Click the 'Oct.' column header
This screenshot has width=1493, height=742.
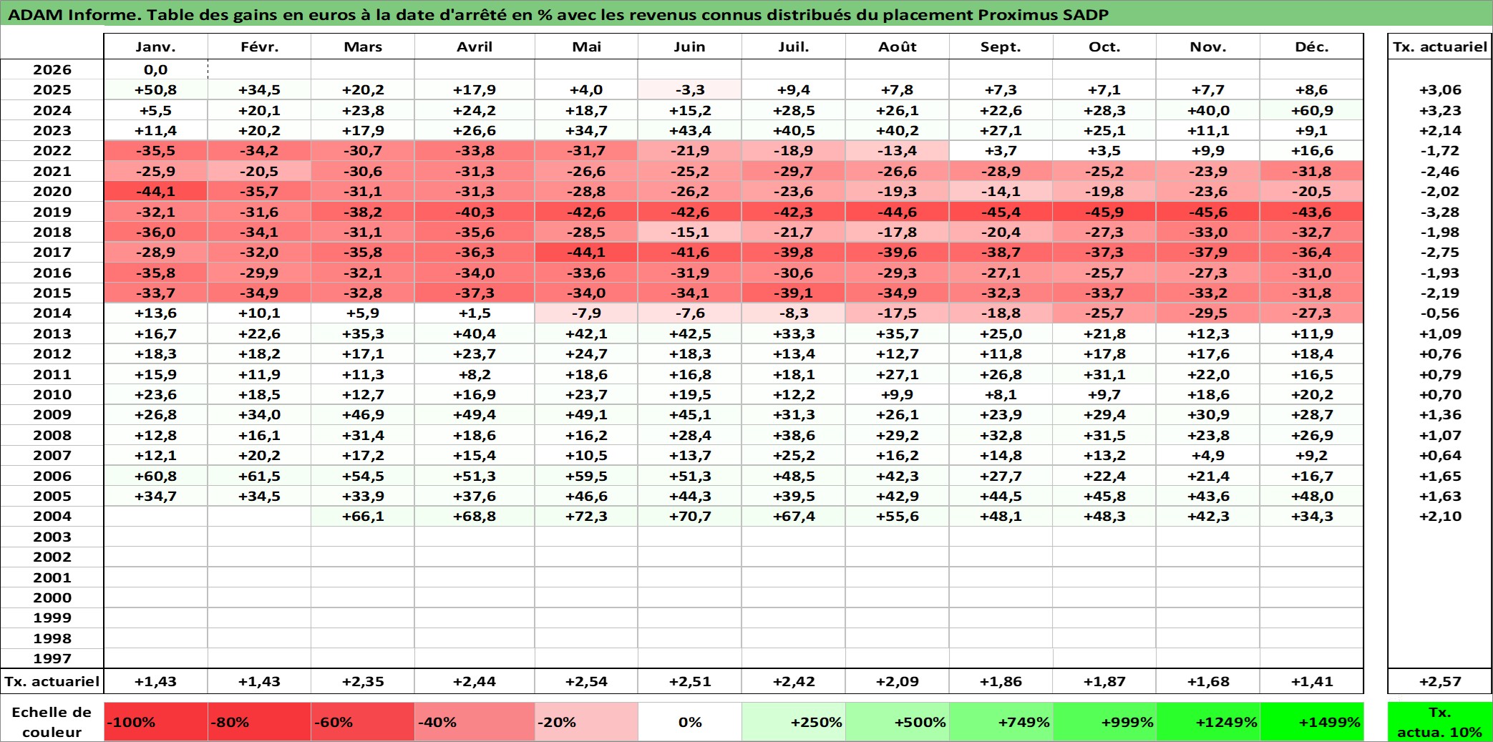[1104, 47]
